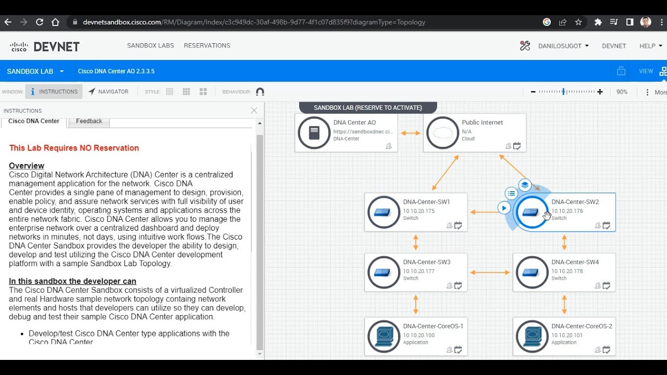Viewport: 667px width, 375px height.
Task: Toggle the magnet snap behaviour icon
Action: 260,92
